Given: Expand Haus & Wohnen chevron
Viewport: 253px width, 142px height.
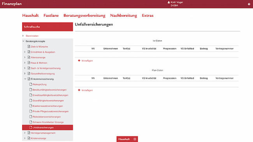Looking at the screenshot, I should click(25, 63).
